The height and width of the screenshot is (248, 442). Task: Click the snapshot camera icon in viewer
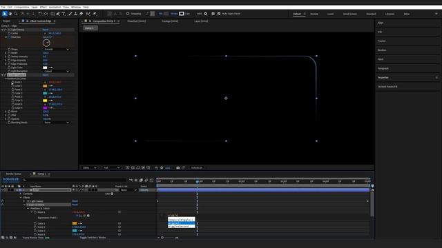click(x=178, y=167)
